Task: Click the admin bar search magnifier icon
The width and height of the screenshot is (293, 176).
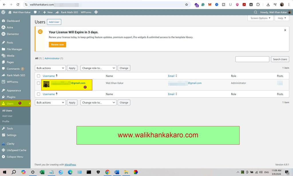Action: click(x=256, y=12)
